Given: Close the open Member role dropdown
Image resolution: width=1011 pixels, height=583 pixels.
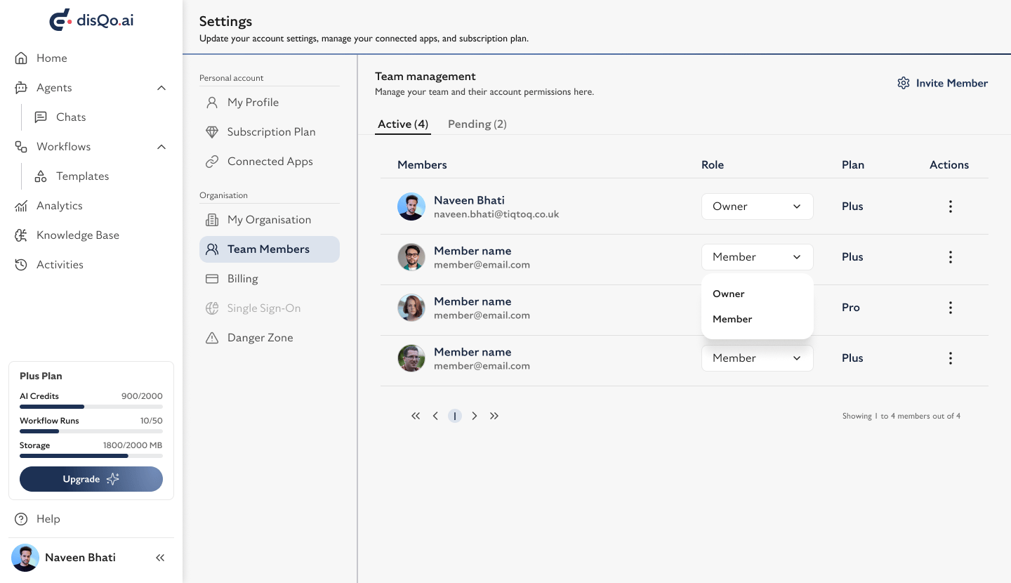Looking at the screenshot, I should point(758,257).
